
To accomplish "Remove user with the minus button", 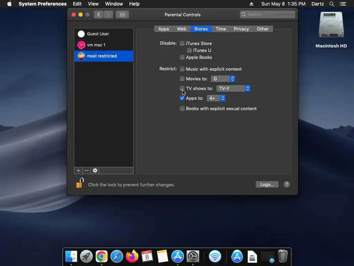I will (87, 170).
